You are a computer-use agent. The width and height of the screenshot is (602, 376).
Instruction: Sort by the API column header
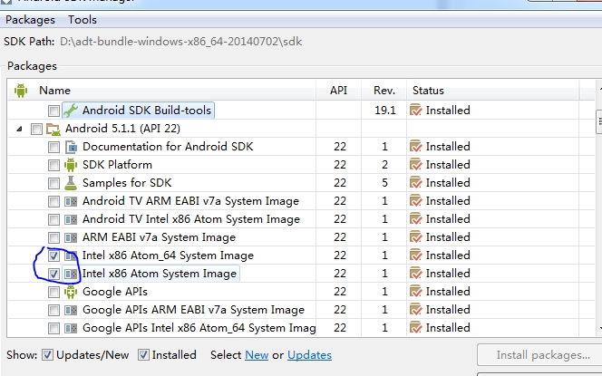(338, 91)
